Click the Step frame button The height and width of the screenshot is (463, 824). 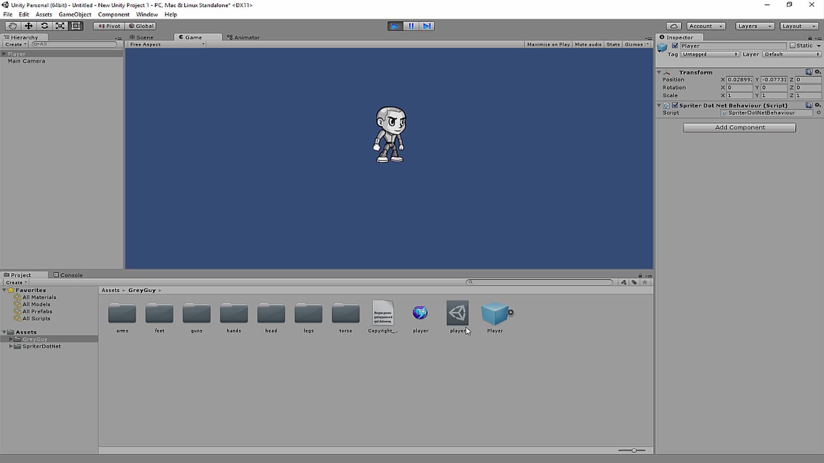(x=427, y=26)
